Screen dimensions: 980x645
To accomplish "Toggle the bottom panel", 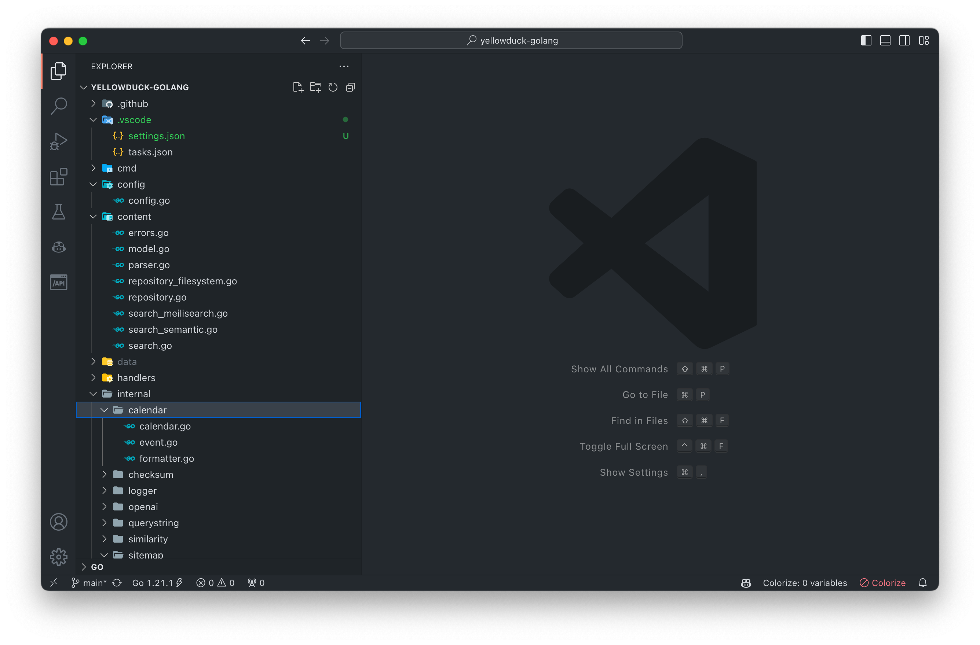I will click(x=885, y=40).
